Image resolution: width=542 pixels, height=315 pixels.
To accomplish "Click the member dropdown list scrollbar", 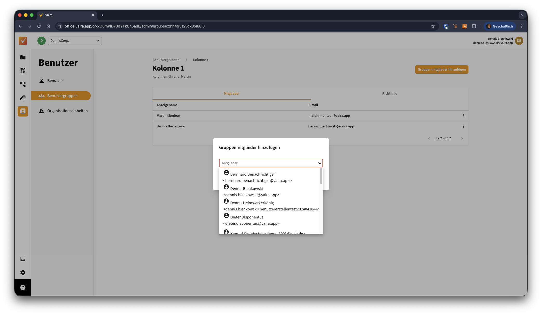I will point(321,176).
